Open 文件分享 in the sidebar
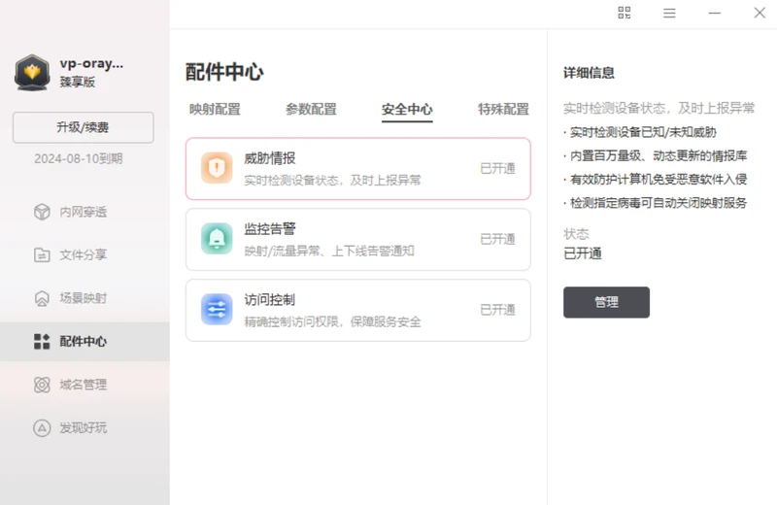Viewport: 777px width, 505px height. pyautogui.click(x=84, y=254)
